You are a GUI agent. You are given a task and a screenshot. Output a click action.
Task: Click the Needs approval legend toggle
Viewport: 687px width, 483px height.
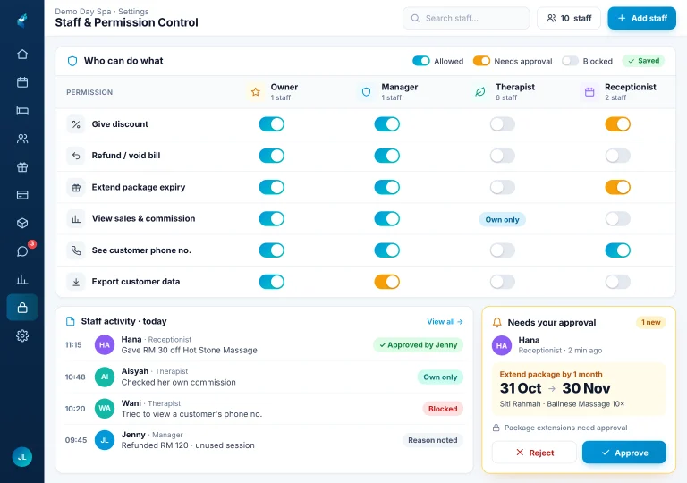pyautogui.click(x=481, y=61)
